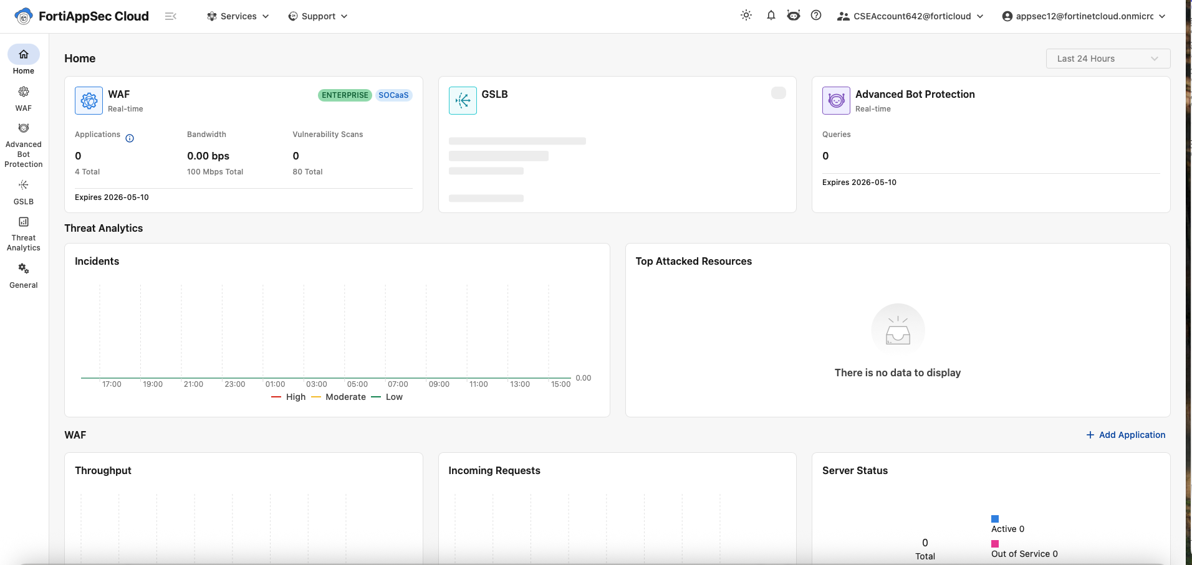This screenshot has height=565, width=1192.
Task: Open the Services dropdown menu
Action: click(238, 16)
